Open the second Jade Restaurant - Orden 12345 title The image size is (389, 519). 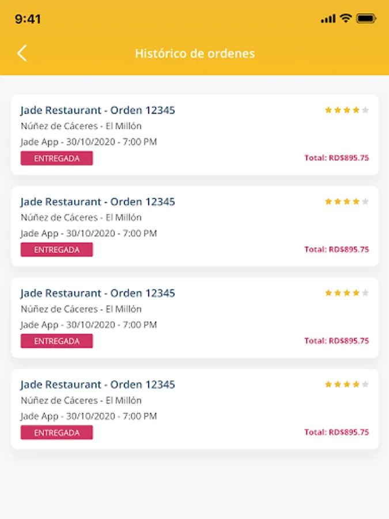point(98,202)
